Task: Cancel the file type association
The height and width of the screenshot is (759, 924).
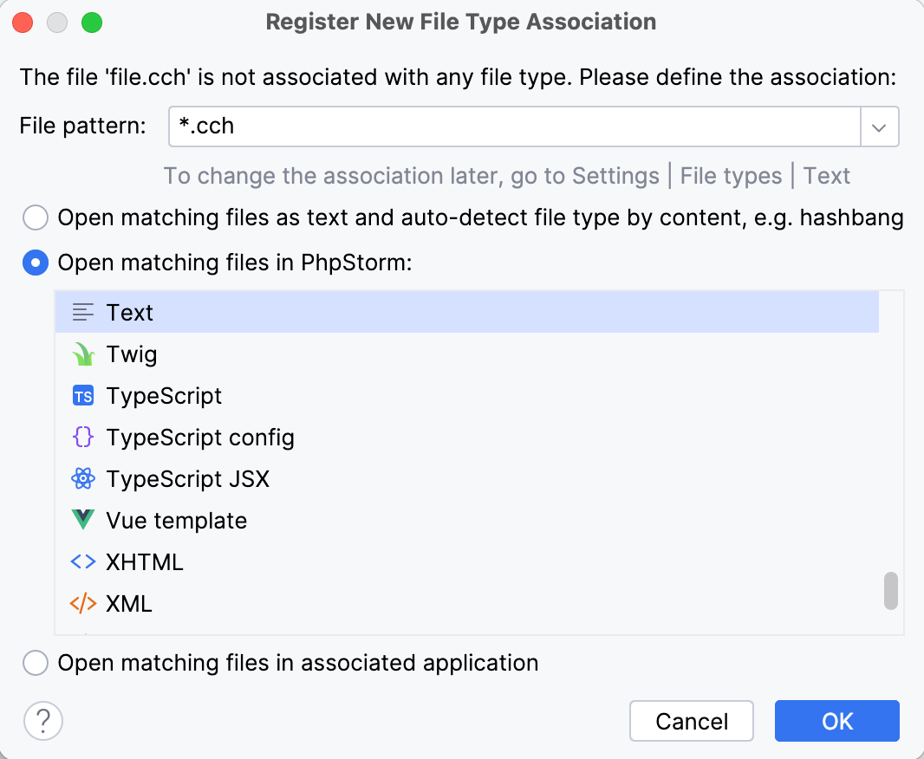Action: click(691, 720)
